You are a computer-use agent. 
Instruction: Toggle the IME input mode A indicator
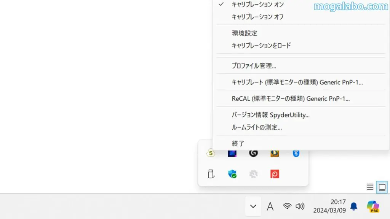pos(270,206)
